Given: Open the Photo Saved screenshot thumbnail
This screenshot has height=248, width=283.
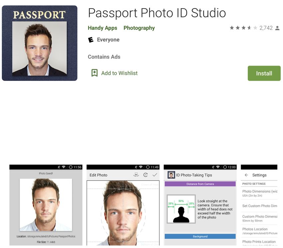Looking at the screenshot, I should 46,205.
